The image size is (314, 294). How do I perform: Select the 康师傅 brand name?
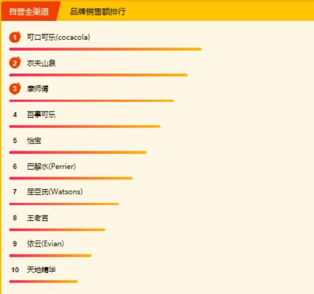38,89
